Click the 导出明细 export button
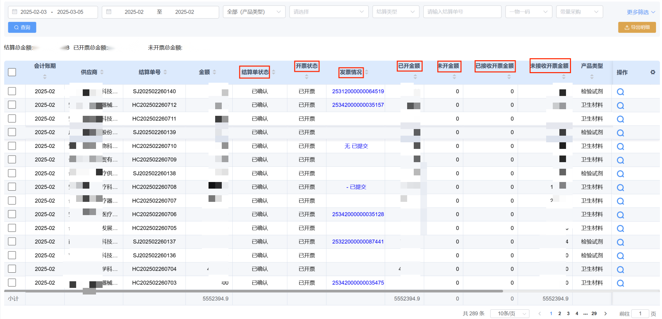Screen dimensions: 662x319 click(x=637, y=27)
